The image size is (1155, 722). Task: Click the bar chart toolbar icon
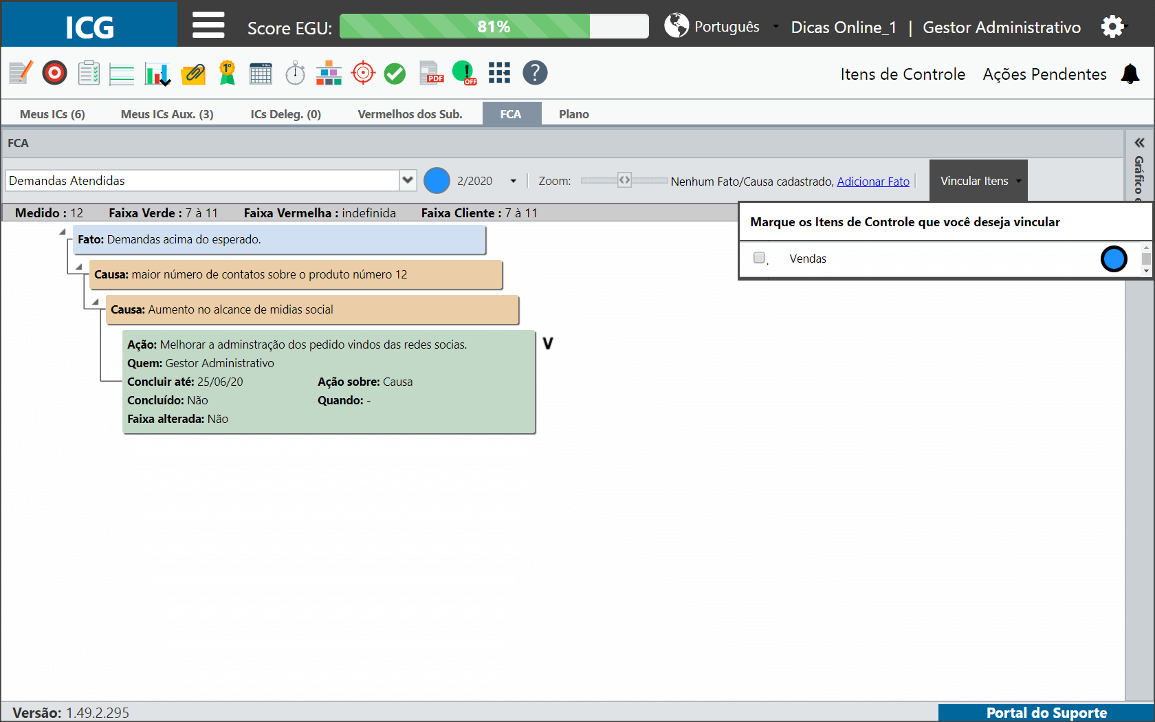157,73
